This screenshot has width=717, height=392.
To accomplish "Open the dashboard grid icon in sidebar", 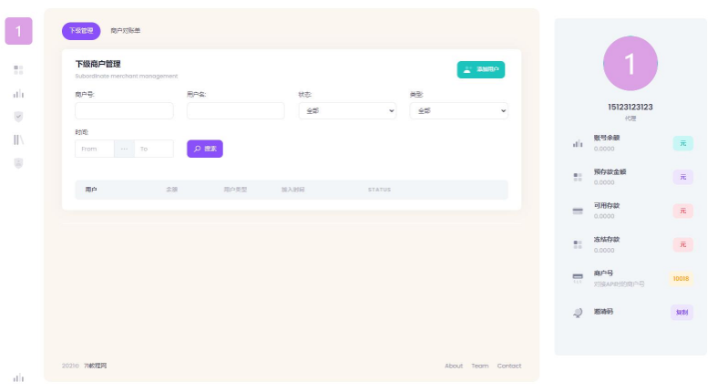I will click(x=18, y=69).
